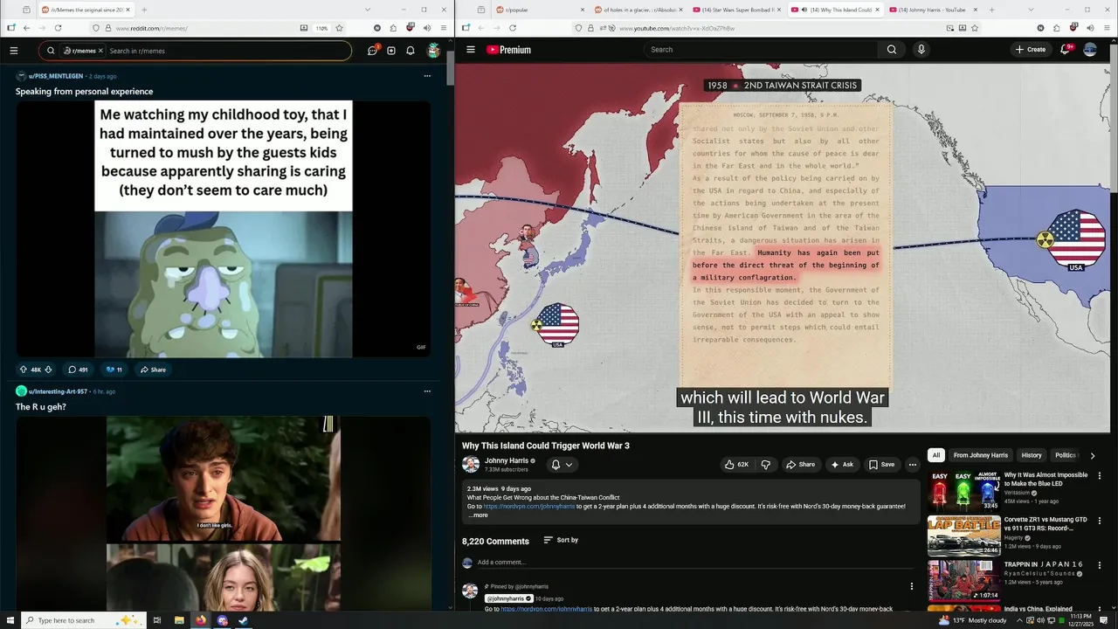The image size is (1118, 629).
Task: Click the award button showing 11
Action: (x=114, y=370)
